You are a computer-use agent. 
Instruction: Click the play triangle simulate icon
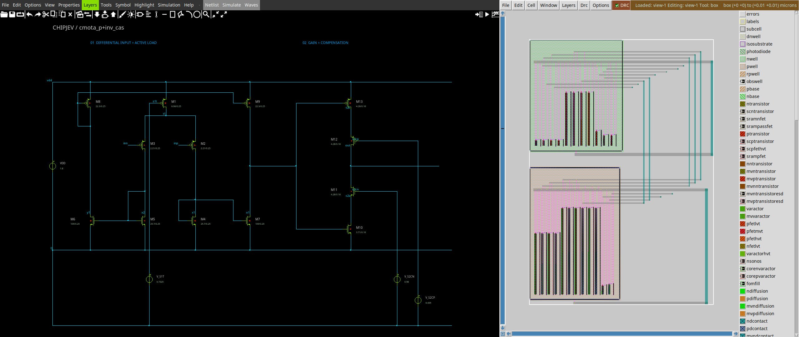487,14
